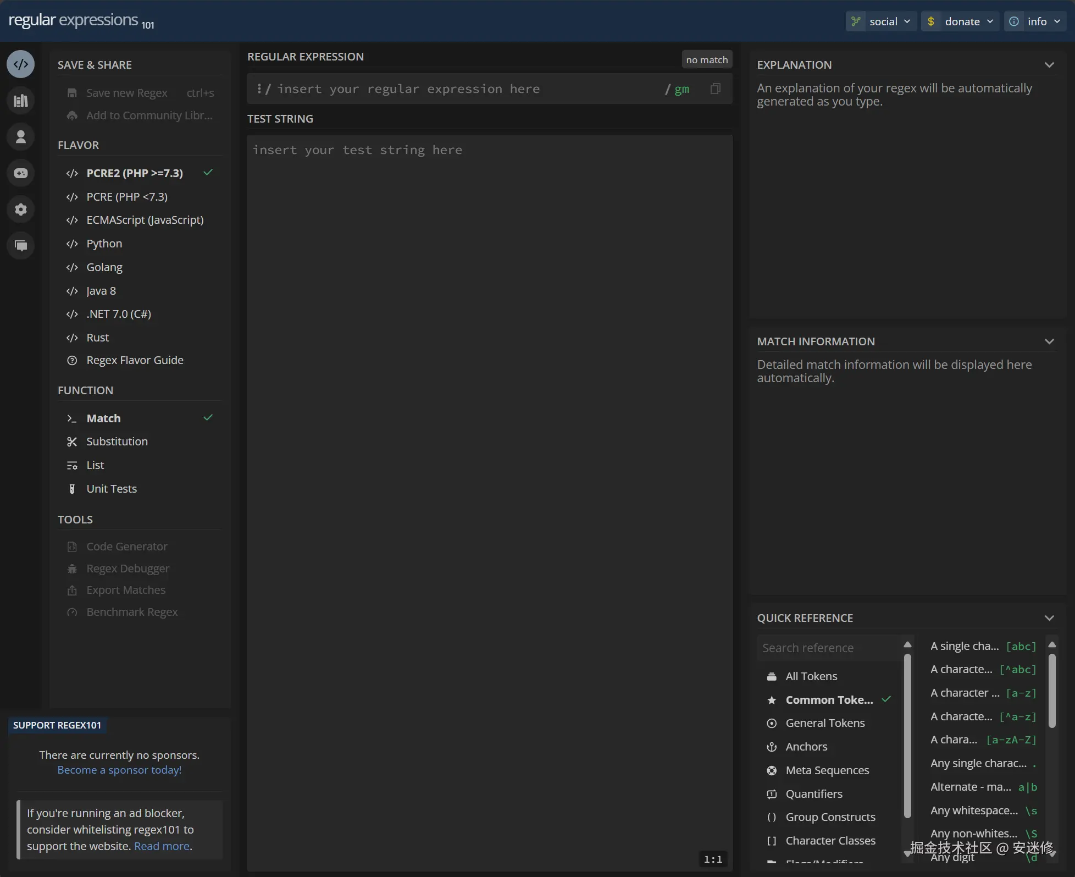Open the social dropdown menu
Image resolution: width=1075 pixels, height=877 pixels.
pos(881,21)
